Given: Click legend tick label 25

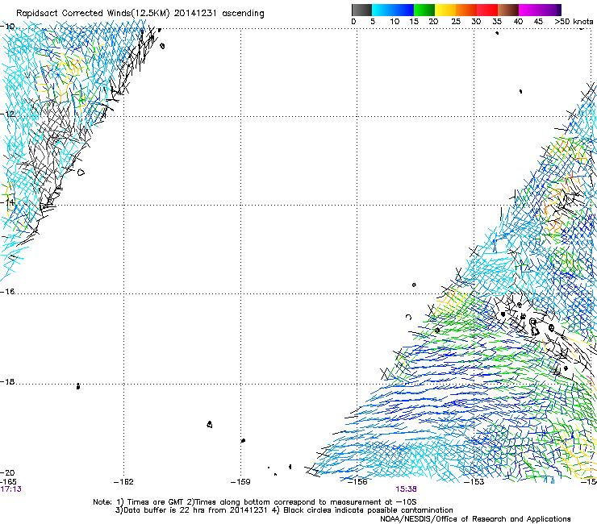Looking at the screenshot, I should [456, 22].
